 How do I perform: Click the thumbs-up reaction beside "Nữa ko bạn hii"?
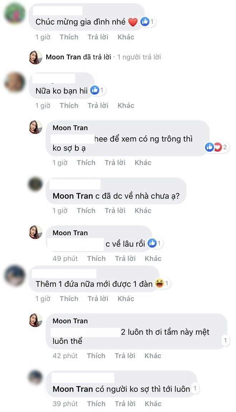point(95,90)
